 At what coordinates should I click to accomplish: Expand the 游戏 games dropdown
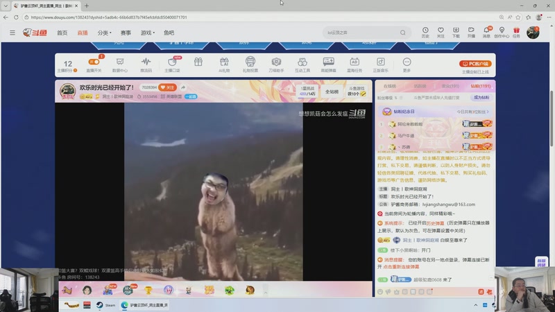pyautogui.click(x=147, y=33)
